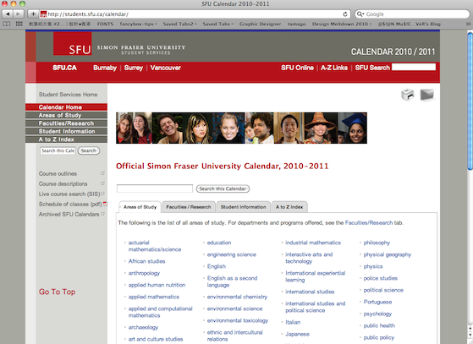473x344 pixels.
Task: Select Faculties/Research sidebar item
Action: pyautogui.click(x=66, y=123)
